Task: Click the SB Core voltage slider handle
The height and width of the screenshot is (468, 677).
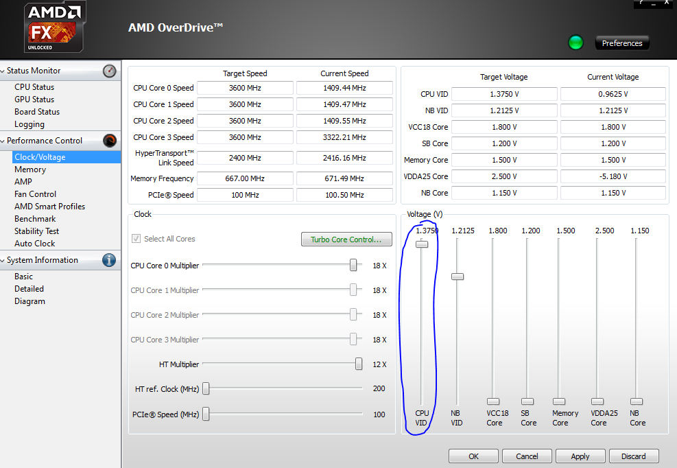Action: click(x=527, y=401)
